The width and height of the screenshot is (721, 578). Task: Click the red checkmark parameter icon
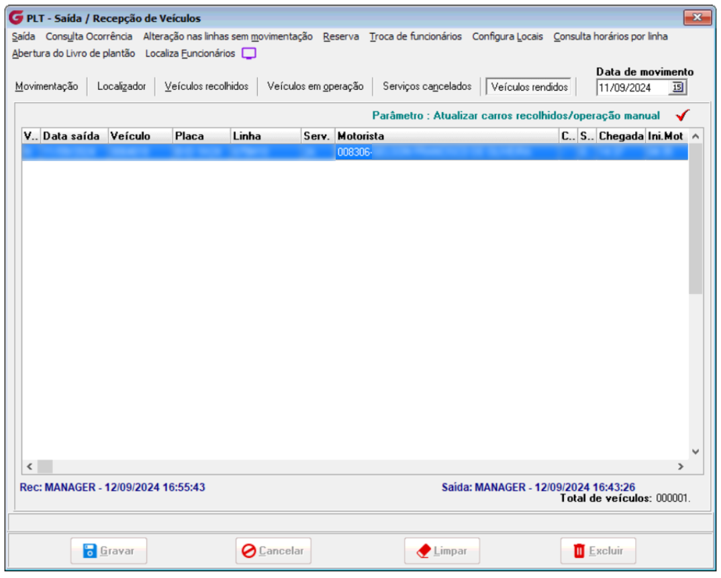click(683, 115)
